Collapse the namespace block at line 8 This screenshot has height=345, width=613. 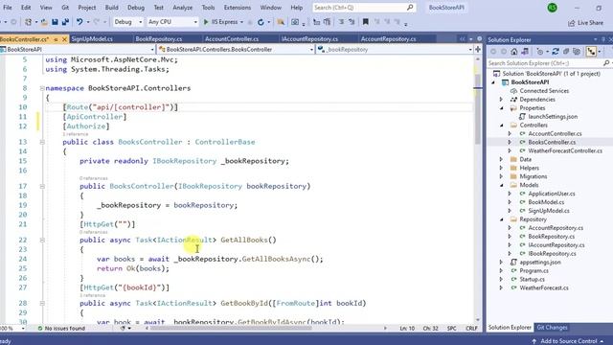(x=42, y=88)
